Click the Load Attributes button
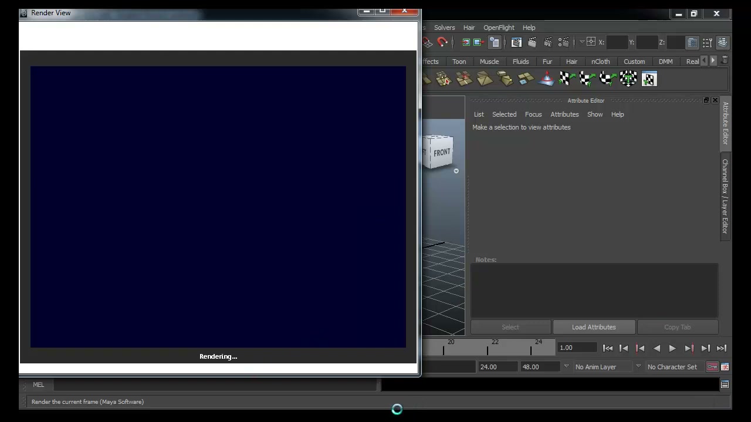 coord(594,327)
